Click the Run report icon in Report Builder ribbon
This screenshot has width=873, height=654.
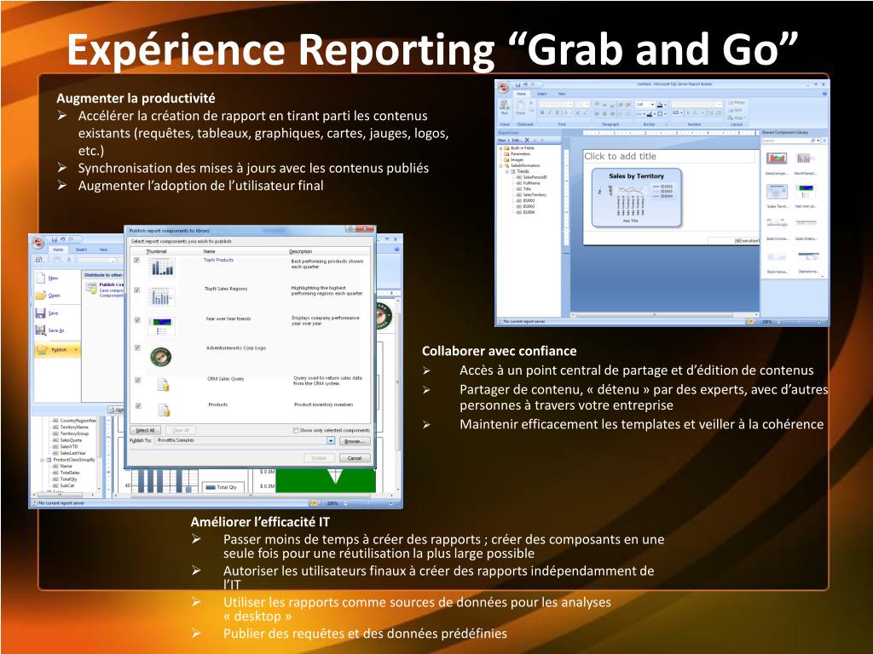pos(504,105)
